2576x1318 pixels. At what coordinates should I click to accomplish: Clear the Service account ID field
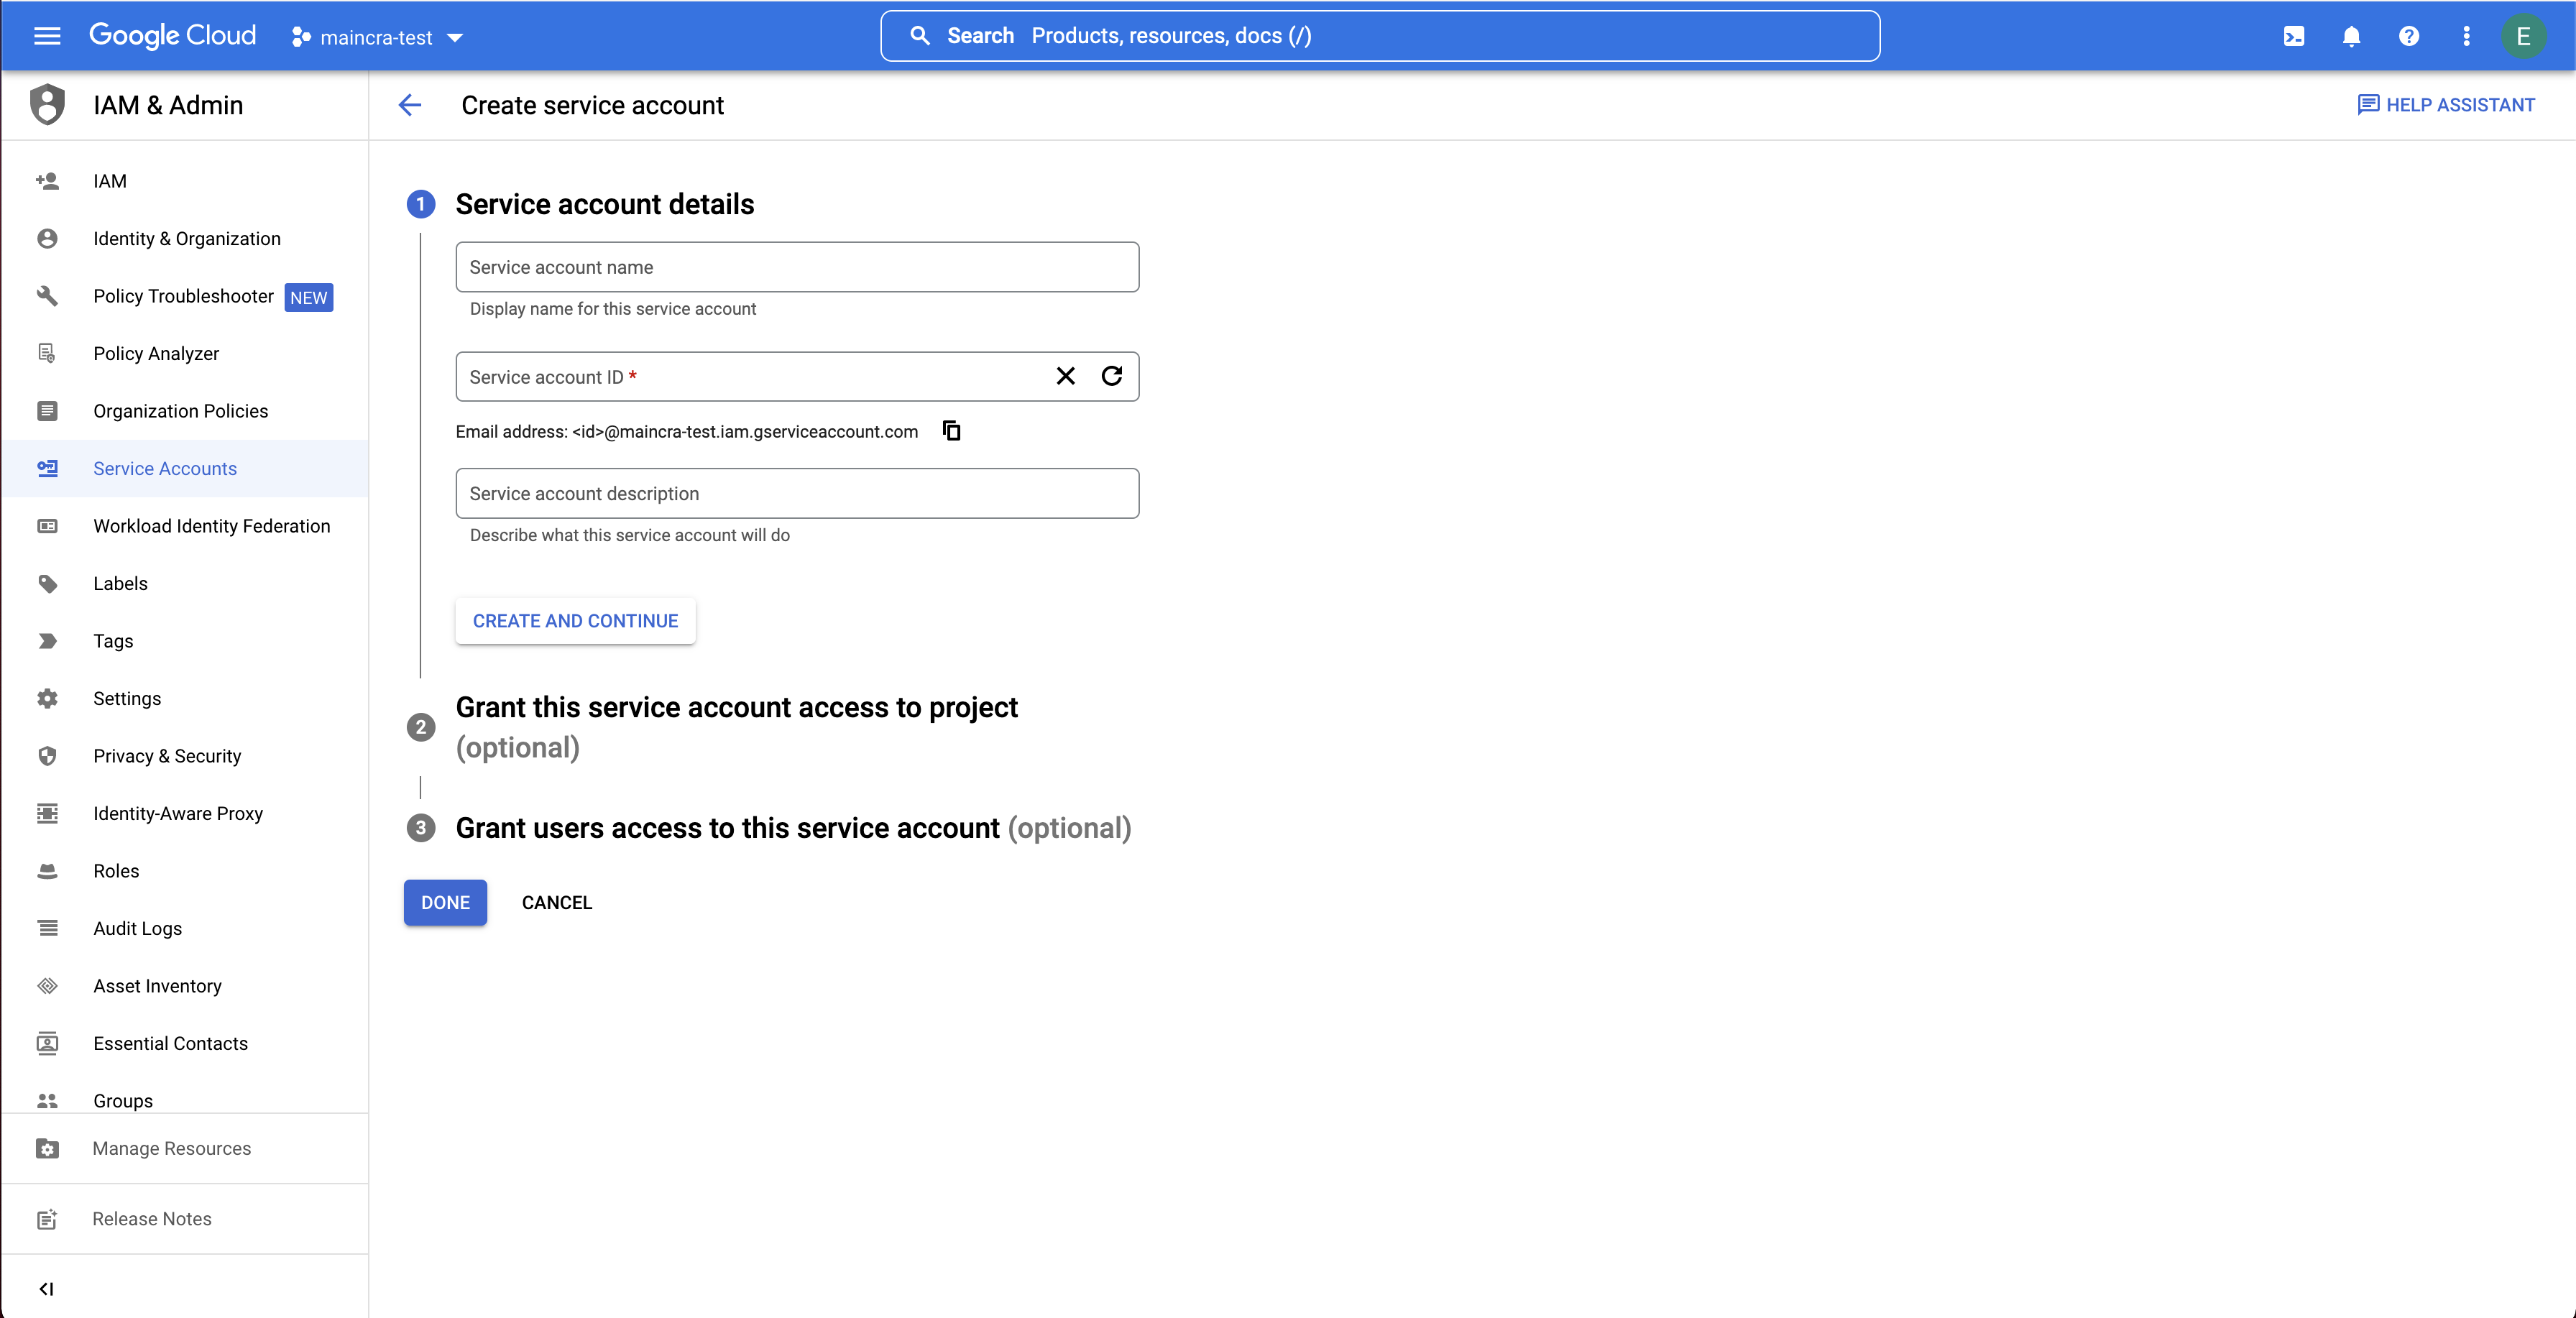coord(1065,376)
